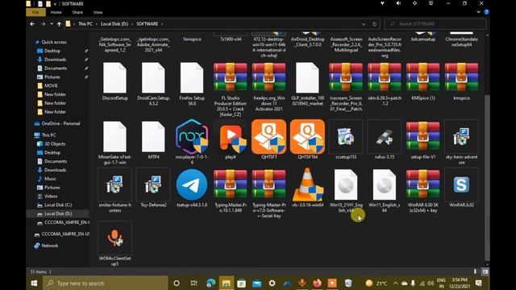The image size is (516, 290).
Task: Open the File ribbon tab
Action: coord(35,13)
